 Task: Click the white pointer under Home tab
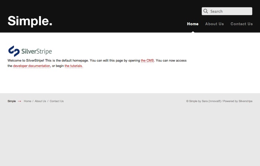[193, 31]
